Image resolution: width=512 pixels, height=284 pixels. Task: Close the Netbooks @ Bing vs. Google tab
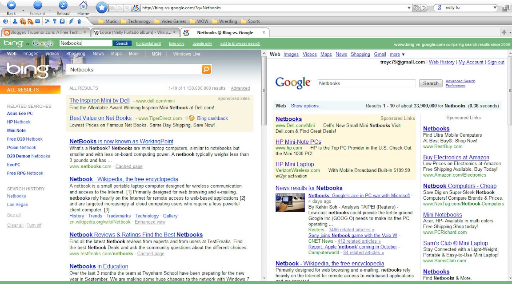click(x=264, y=32)
